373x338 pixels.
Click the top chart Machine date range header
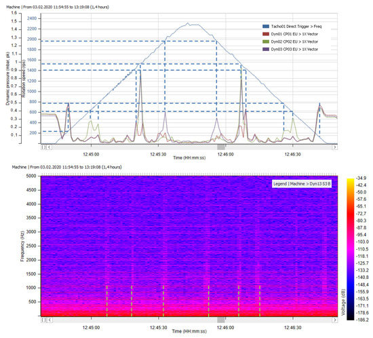58,7
